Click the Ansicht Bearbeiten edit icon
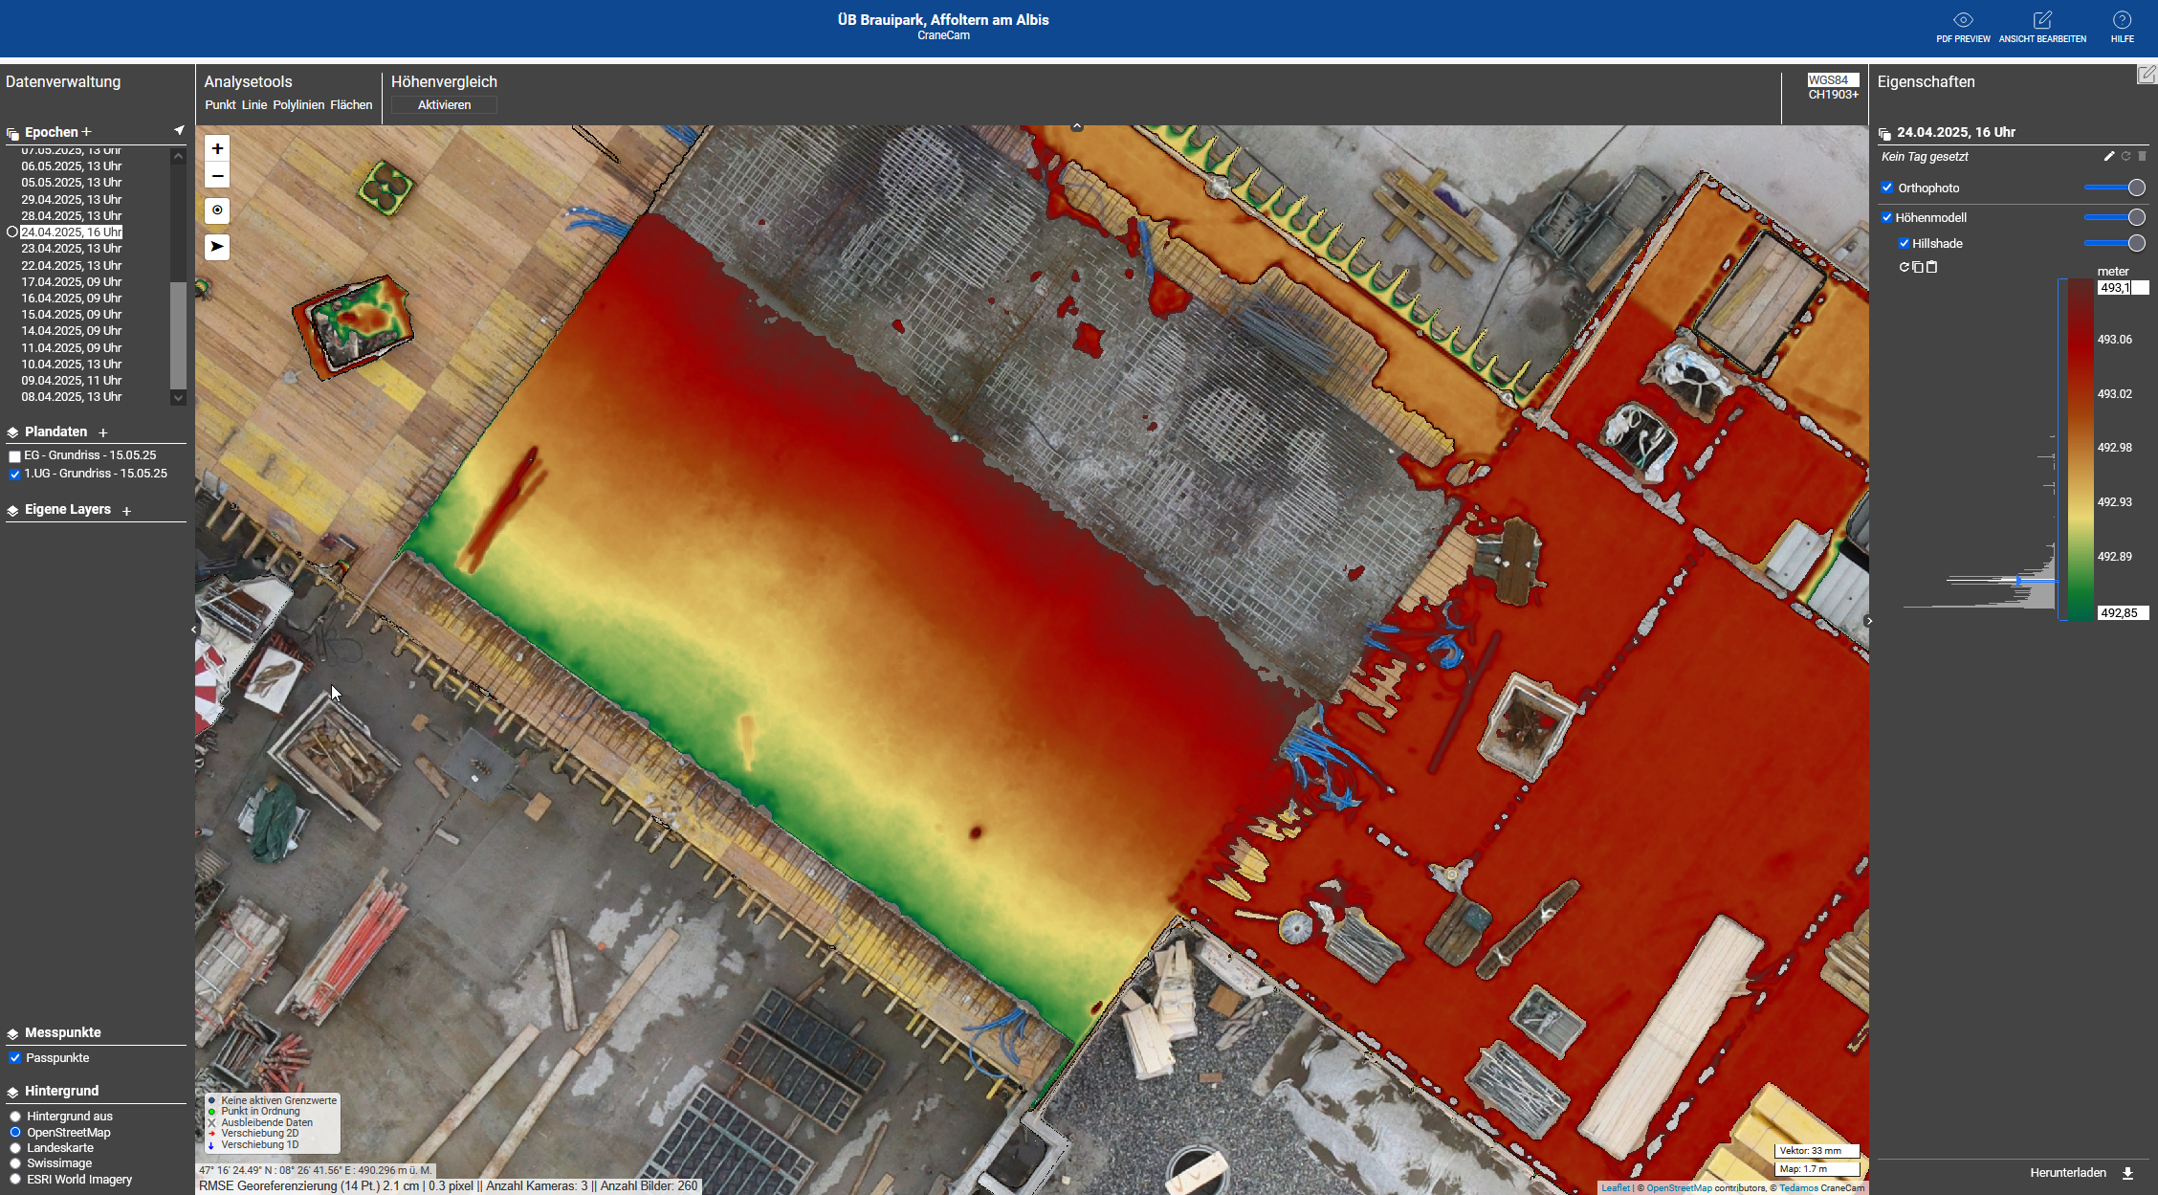Screen dimensions: 2158x1195 (x=2042, y=20)
